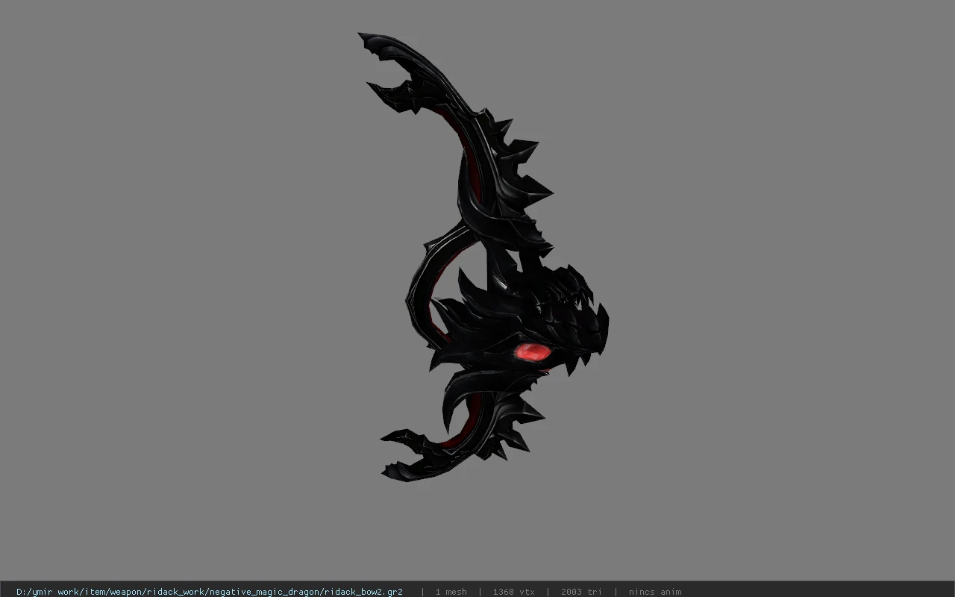Click the 'nincs anim' status entry
The height and width of the screenshot is (597, 955).
[x=654, y=592]
